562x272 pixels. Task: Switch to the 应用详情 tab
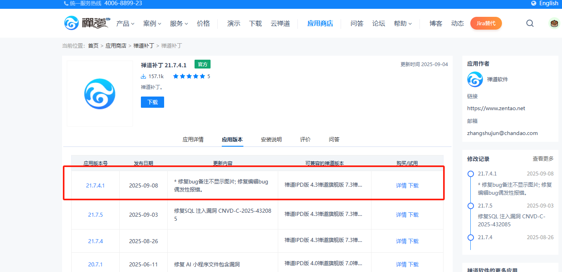(193, 139)
